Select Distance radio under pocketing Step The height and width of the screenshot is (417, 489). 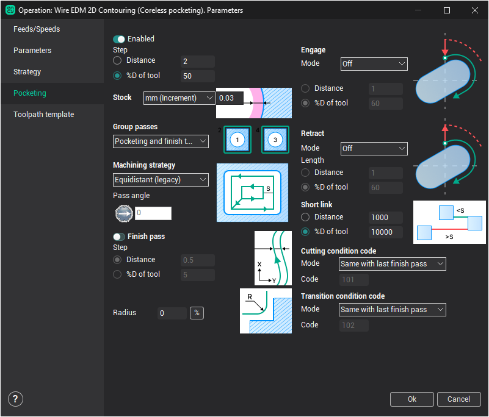(x=118, y=60)
